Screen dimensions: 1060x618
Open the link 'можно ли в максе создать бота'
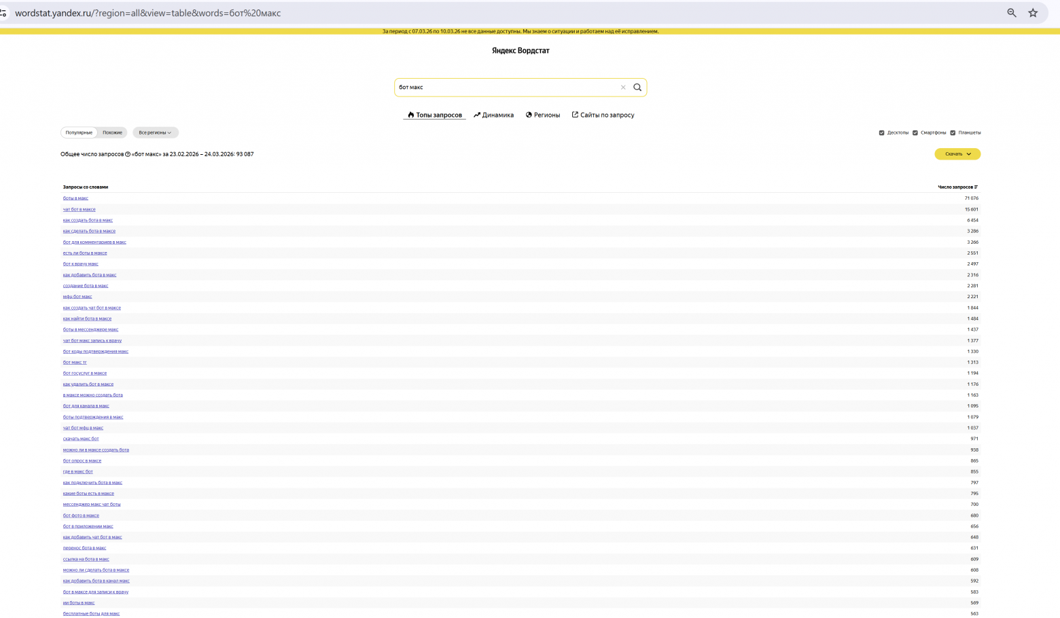coord(96,450)
